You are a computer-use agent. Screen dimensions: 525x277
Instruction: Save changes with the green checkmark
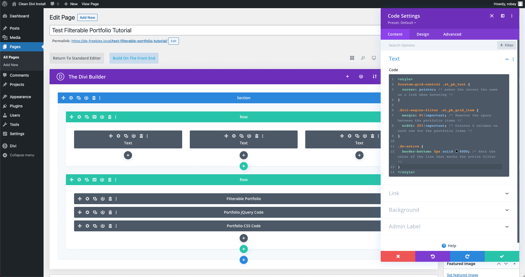[502, 256]
